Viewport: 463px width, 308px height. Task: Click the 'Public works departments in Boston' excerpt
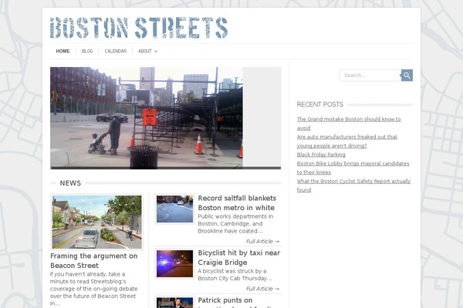pos(235,224)
